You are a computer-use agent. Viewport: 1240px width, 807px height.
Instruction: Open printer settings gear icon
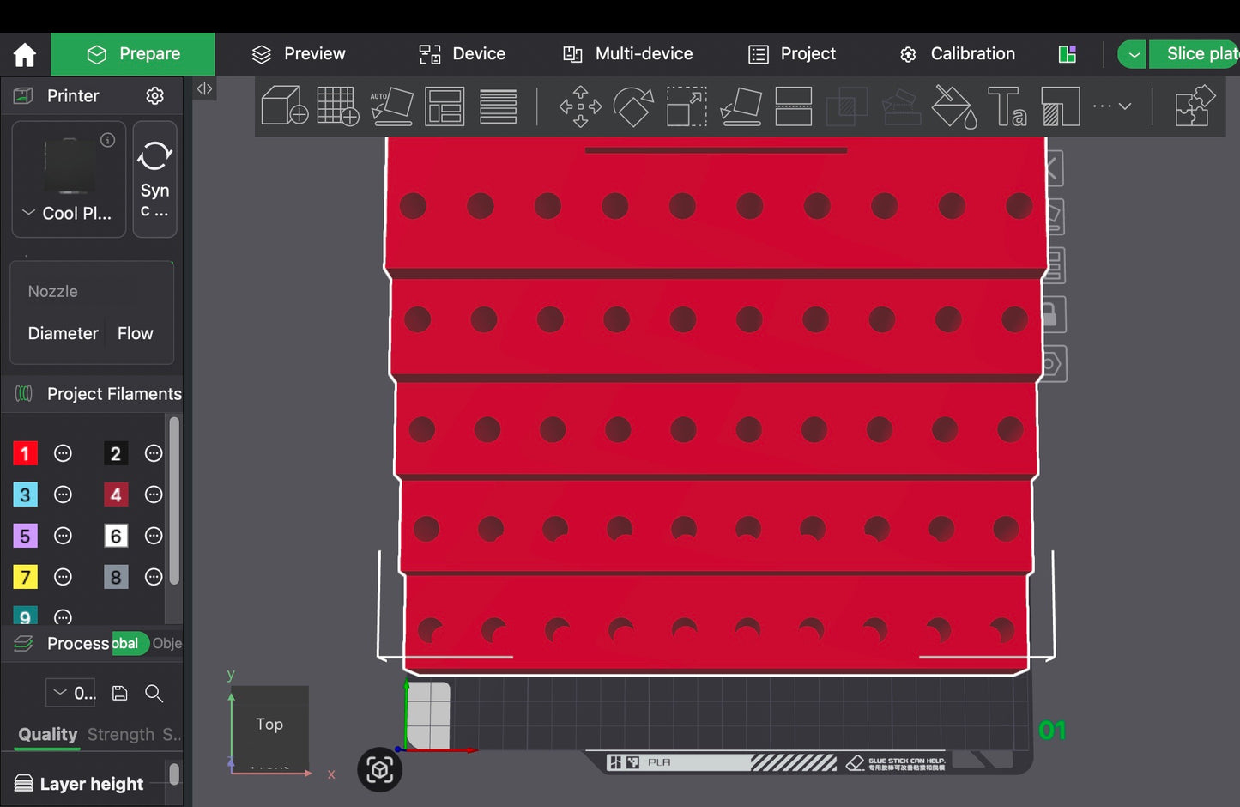tap(154, 95)
